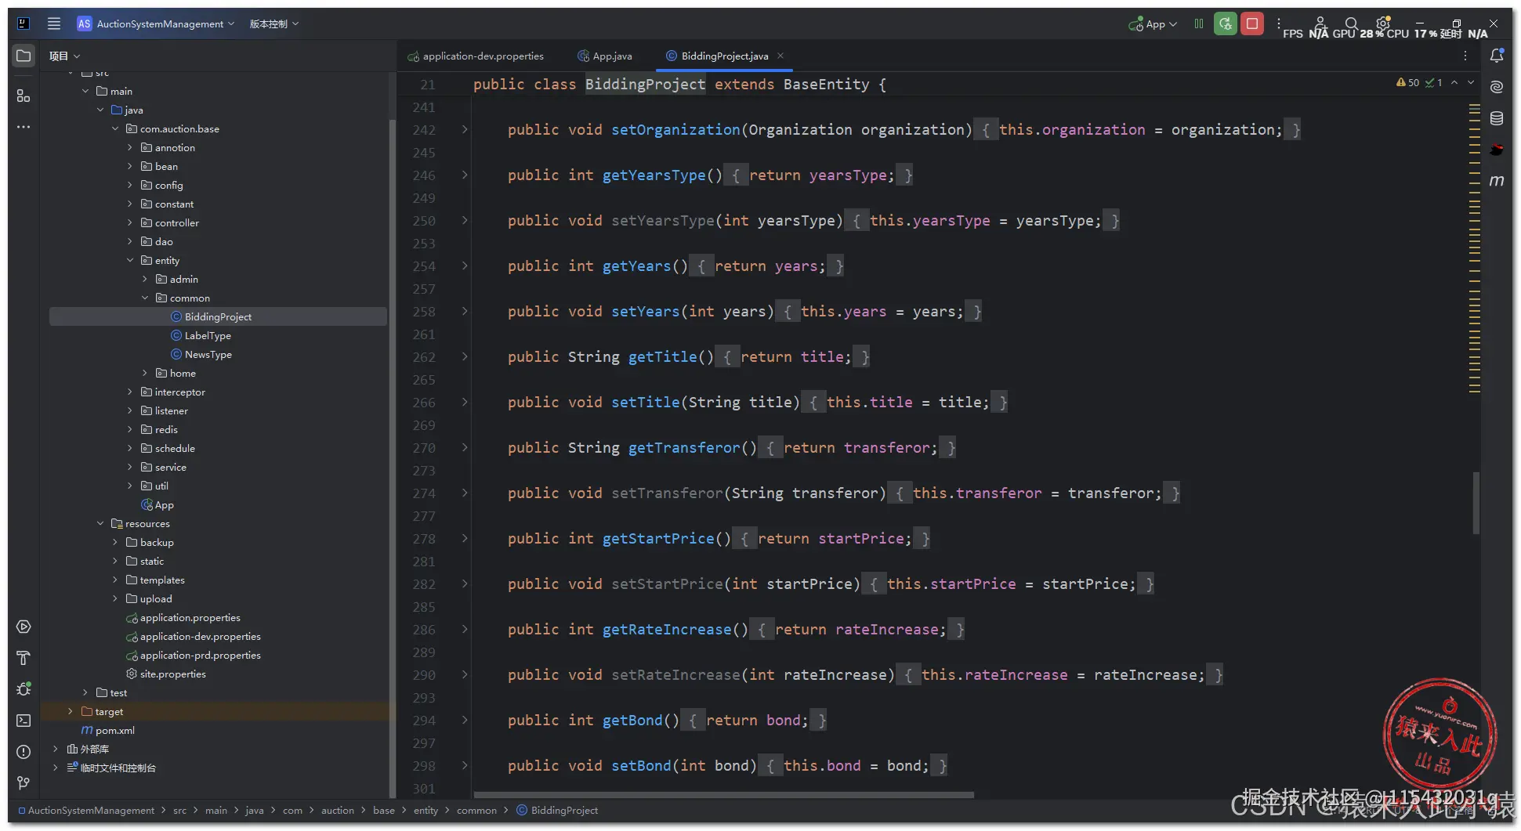The image size is (1521, 831).
Task: Open the Search Everywhere magnifier
Action: point(1352,23)
